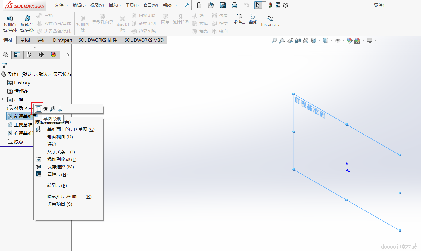This screenshot has height=251, width=421.
Task: Open the 工具(T) menu
Action: coord(132,5)
